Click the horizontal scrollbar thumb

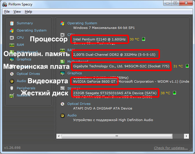pos(117,136)
